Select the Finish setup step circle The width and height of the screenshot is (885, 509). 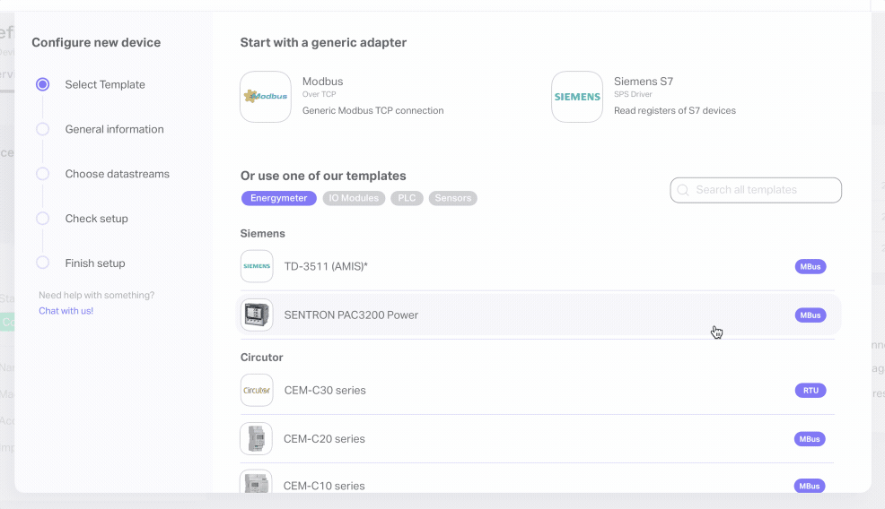point(42,263)
